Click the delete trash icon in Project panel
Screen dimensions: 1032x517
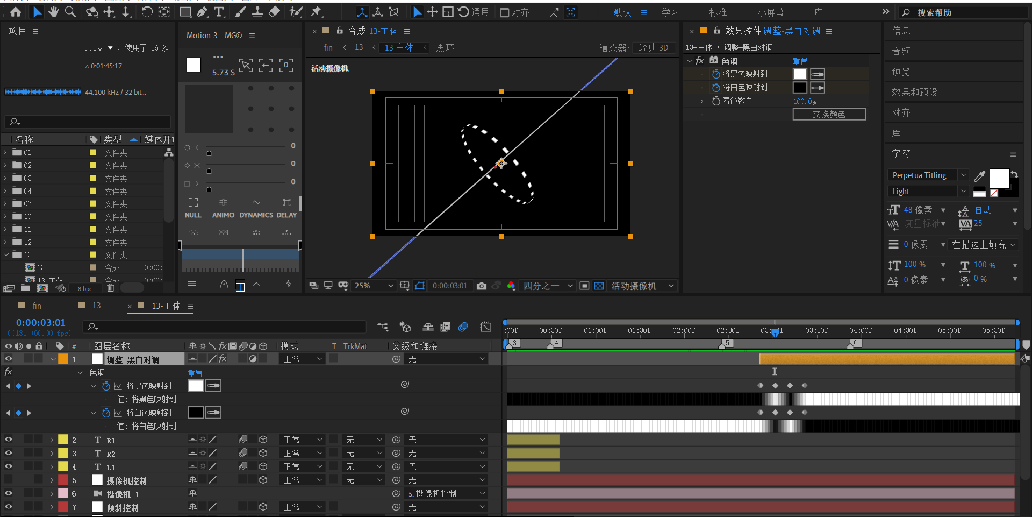tap(110, 288)
